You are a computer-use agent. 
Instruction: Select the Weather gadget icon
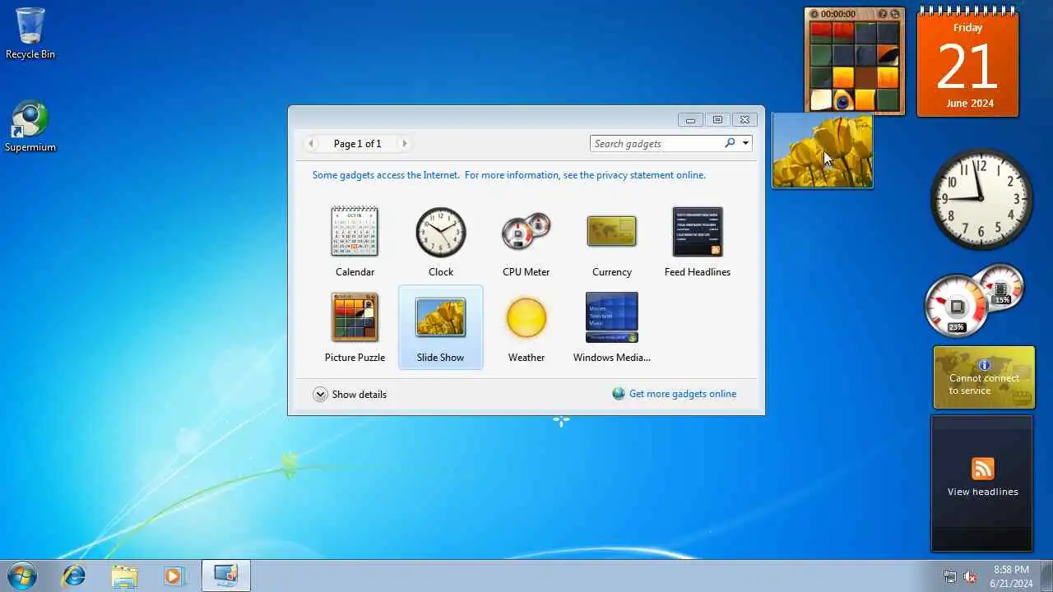(x=526, y=317)
